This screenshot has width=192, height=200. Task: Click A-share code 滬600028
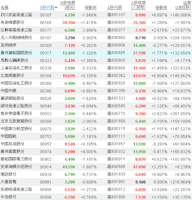tap(116, 83)
